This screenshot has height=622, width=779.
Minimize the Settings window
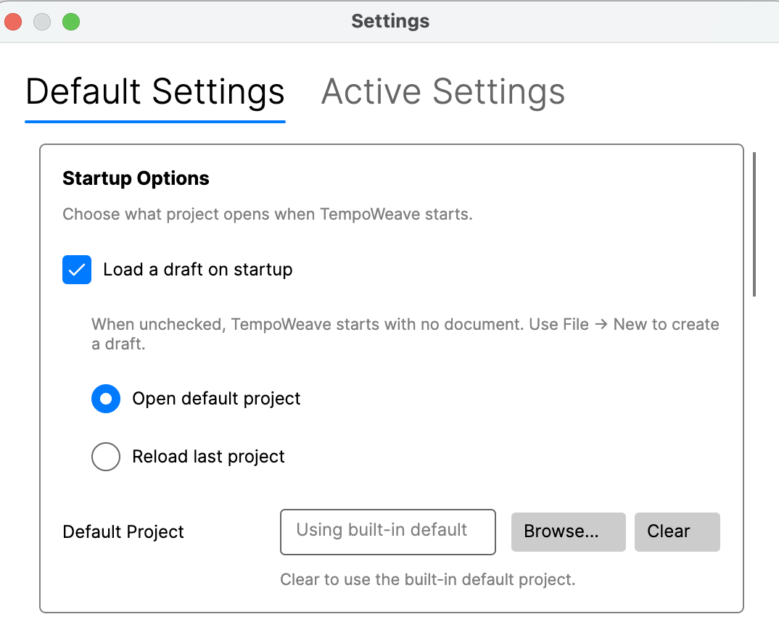coord(42,22)
